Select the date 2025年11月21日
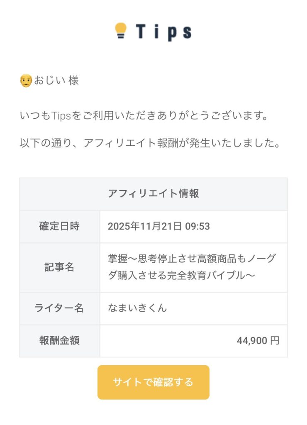The width and height of the screenshot is (307, 425). pyautogui.click(x=145, y=226)
